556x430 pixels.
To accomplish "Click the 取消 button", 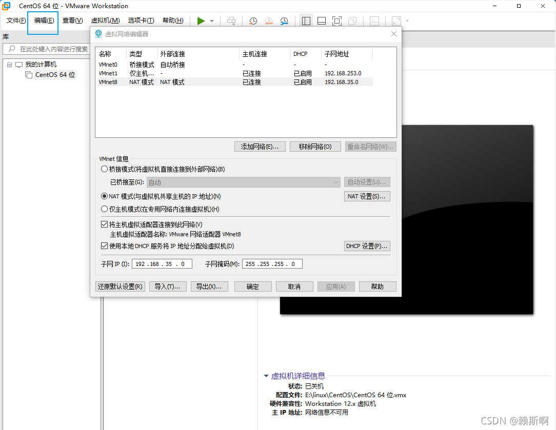I will (294, 286).
